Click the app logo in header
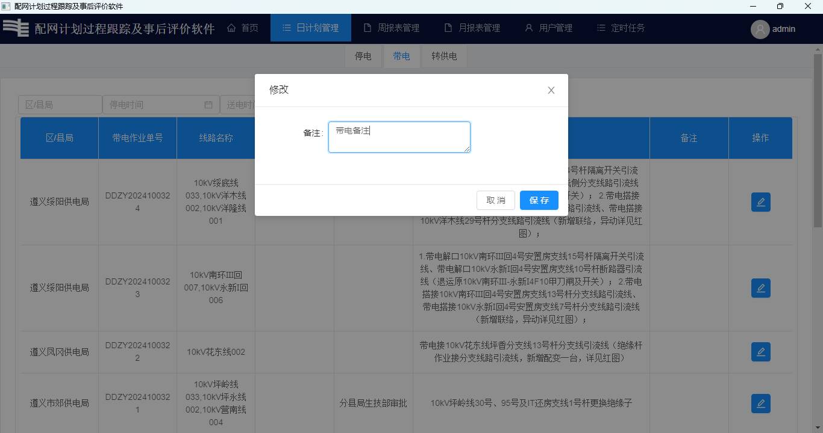Image resolution: width=823 pixels, height=433 pixels. 16,28
